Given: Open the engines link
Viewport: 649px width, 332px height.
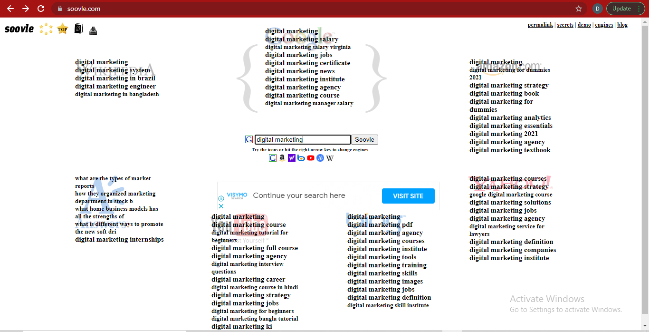Looking at the screenshot, I should coord(604,25).
